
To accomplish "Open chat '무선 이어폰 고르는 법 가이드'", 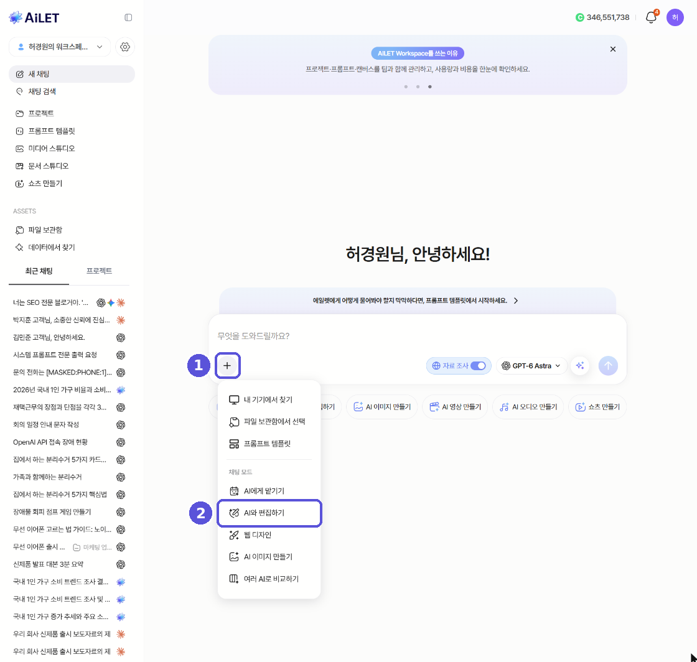I will (x=69, y=529).
